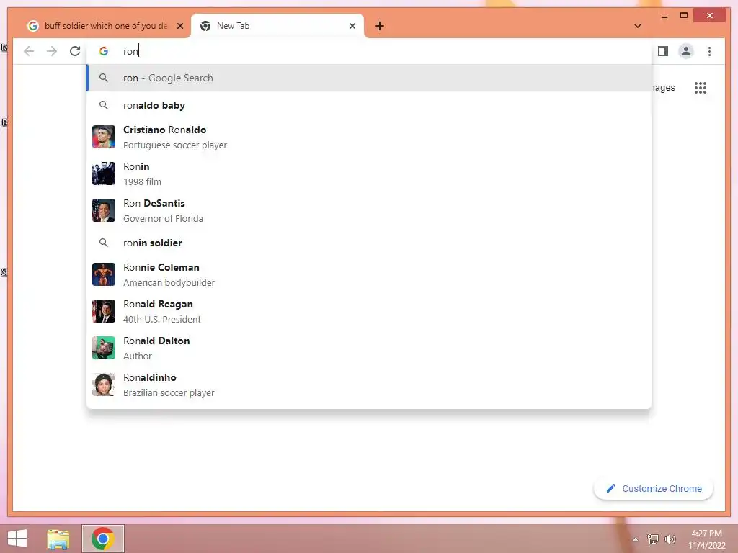The height and width of the screenshot is (553, 738).
Task: Select the Cristiano Ronaldo suggestion
Action: [369, 137]
